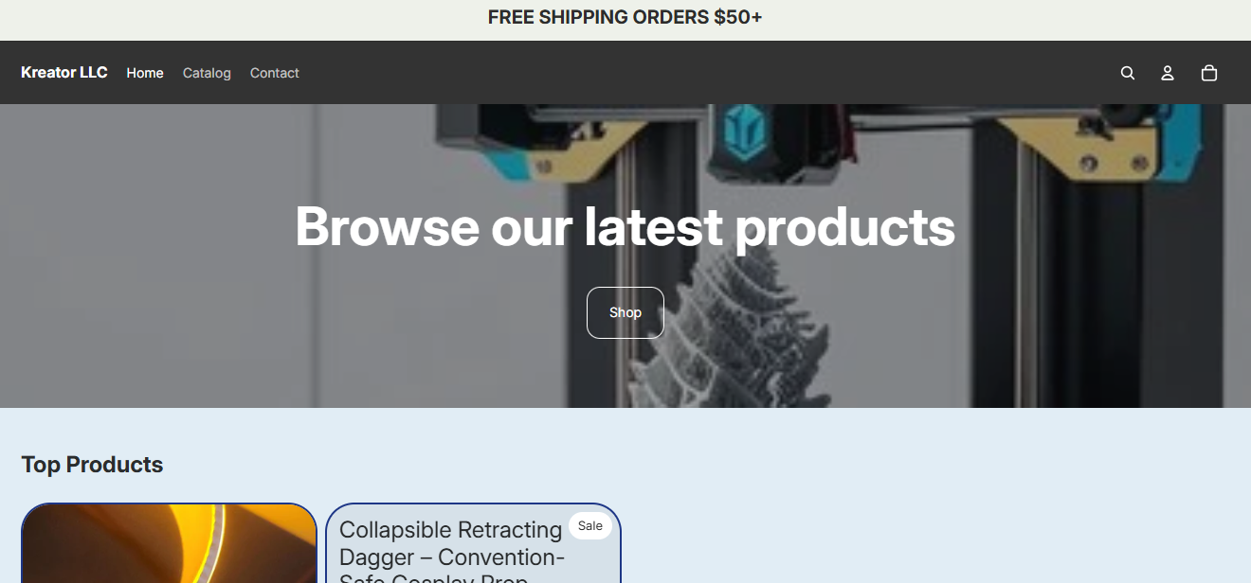
Task: Click the Shop button on banner
Action: [x=625, y=312]
